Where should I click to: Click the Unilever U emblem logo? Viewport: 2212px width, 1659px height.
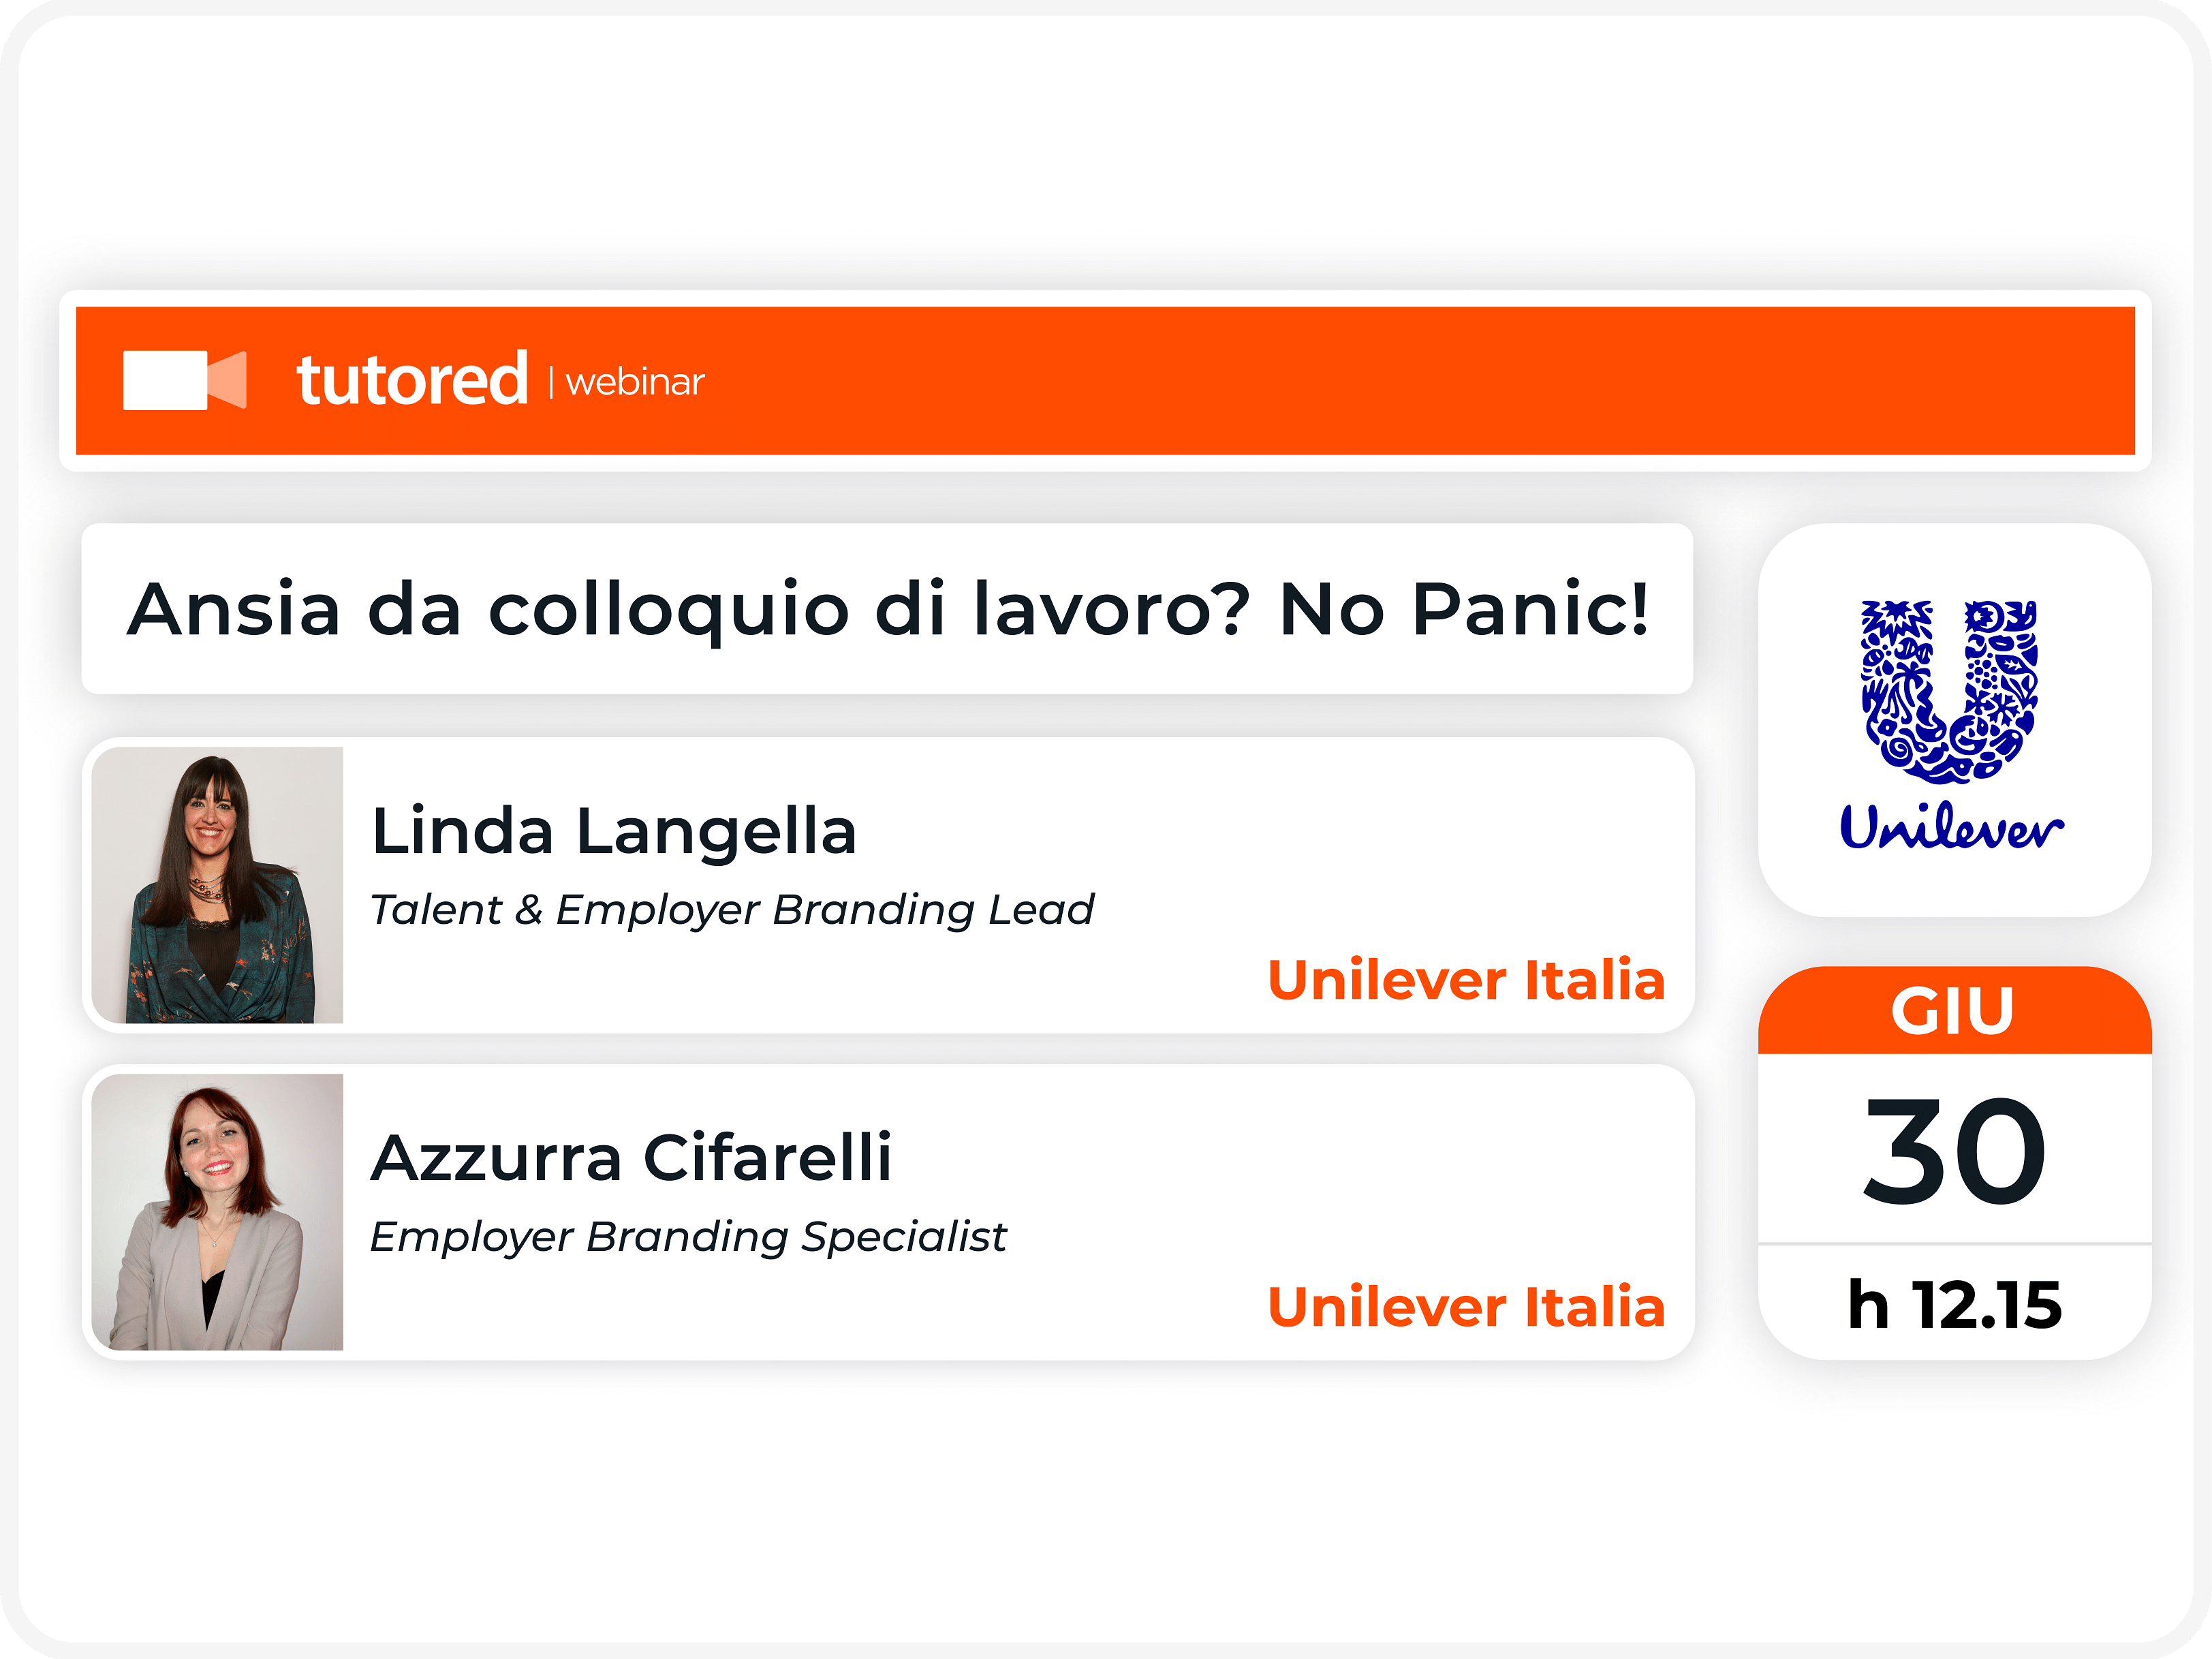(x=1949, y=692)
